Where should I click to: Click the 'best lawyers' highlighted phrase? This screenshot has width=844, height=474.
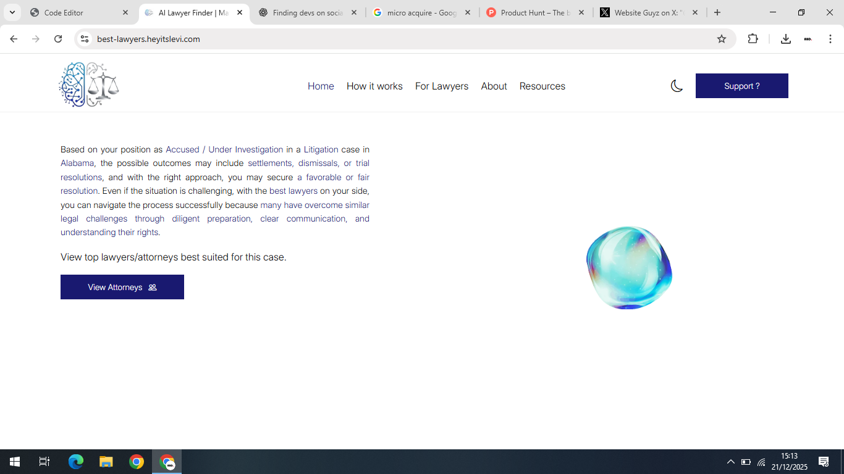click(293, 191)
